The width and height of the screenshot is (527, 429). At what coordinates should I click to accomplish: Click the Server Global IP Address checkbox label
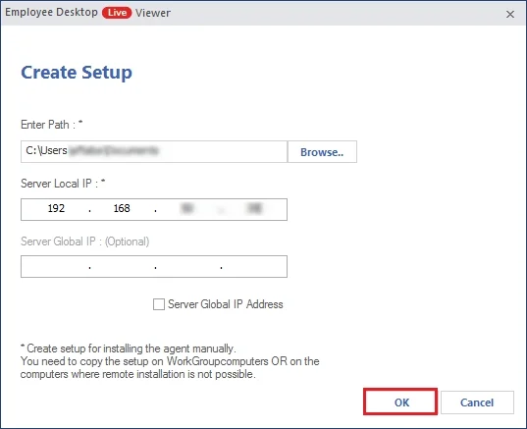point(226,304)
